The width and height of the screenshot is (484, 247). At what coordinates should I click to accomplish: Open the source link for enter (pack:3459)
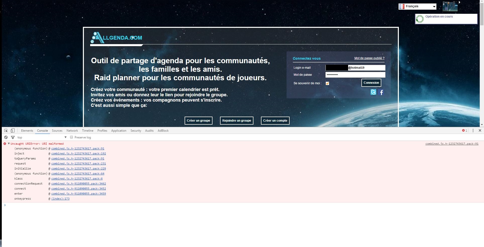[x=79, y=194]
